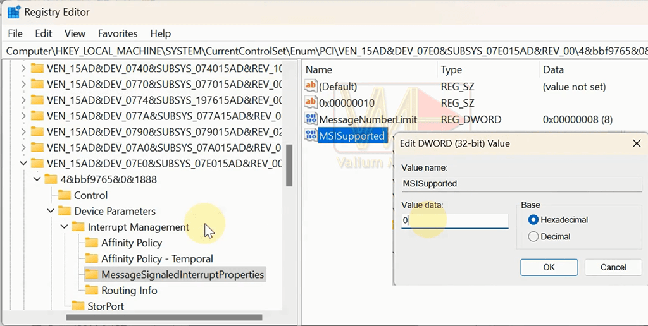The width and height of the screenshot is (648, 326).
Task: Collapse the Device Parameters key
Action: (x=51, y=211)
